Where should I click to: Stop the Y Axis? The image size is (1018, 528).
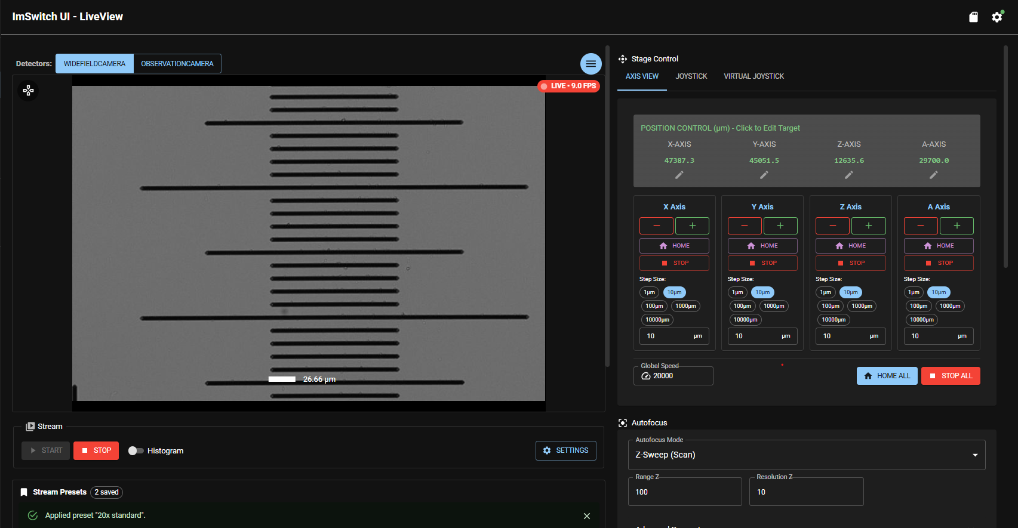click(762, 263)
